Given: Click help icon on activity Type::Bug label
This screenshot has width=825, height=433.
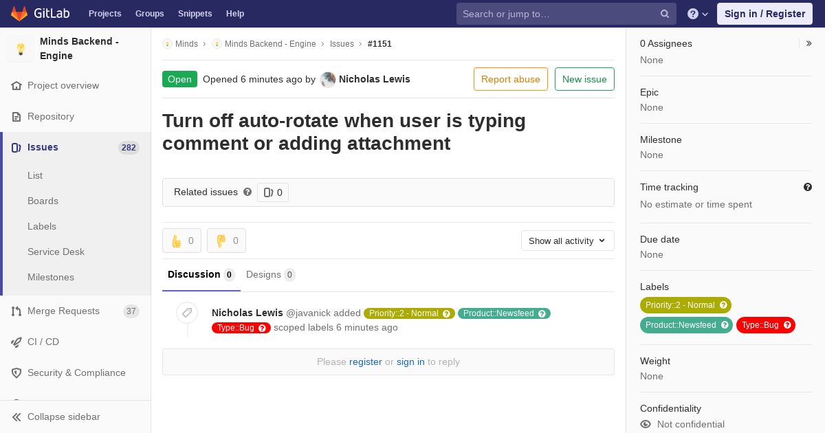Looking at the screenshot, I should (x=262, y=328).
